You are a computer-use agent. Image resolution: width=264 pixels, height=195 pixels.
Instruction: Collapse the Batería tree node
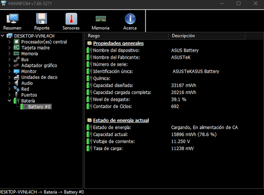[x=9, y=101]
